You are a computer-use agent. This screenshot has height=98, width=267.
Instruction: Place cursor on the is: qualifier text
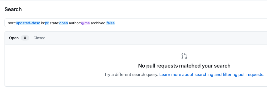click(43, 23)
